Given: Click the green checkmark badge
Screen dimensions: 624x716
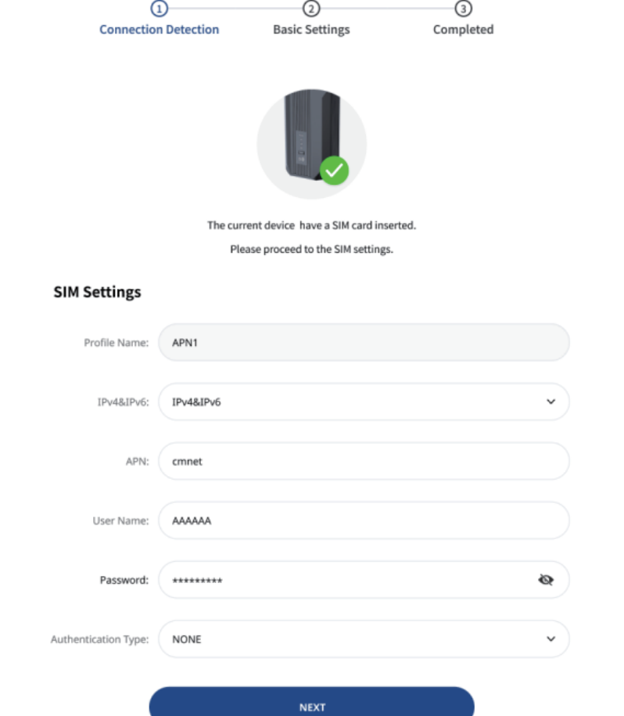Looking at the screenshot, I should tap(335, 170).
